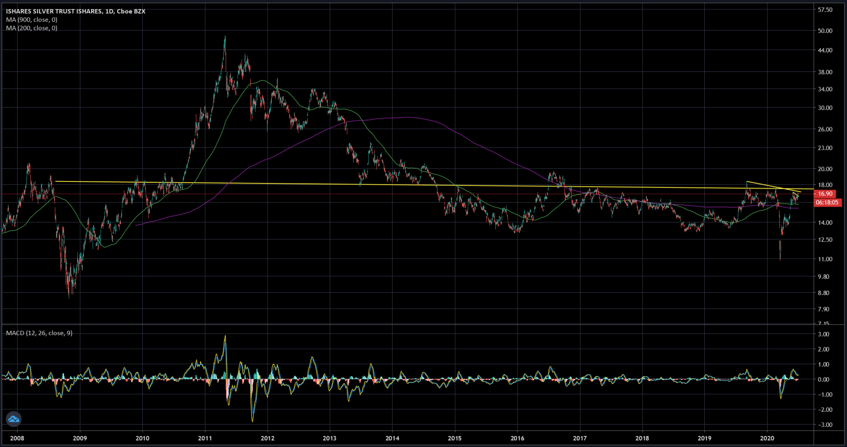
Task: Select the MACD (12, 26, close, 9) legend
Action: pyautogui.click(x=39, y=333)
